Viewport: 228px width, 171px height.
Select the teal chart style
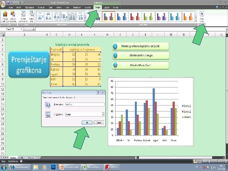click(x=175, y=16)
